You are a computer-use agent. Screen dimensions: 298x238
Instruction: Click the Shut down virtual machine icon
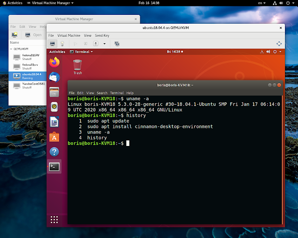pyautogui.click(x=95, y=44)
